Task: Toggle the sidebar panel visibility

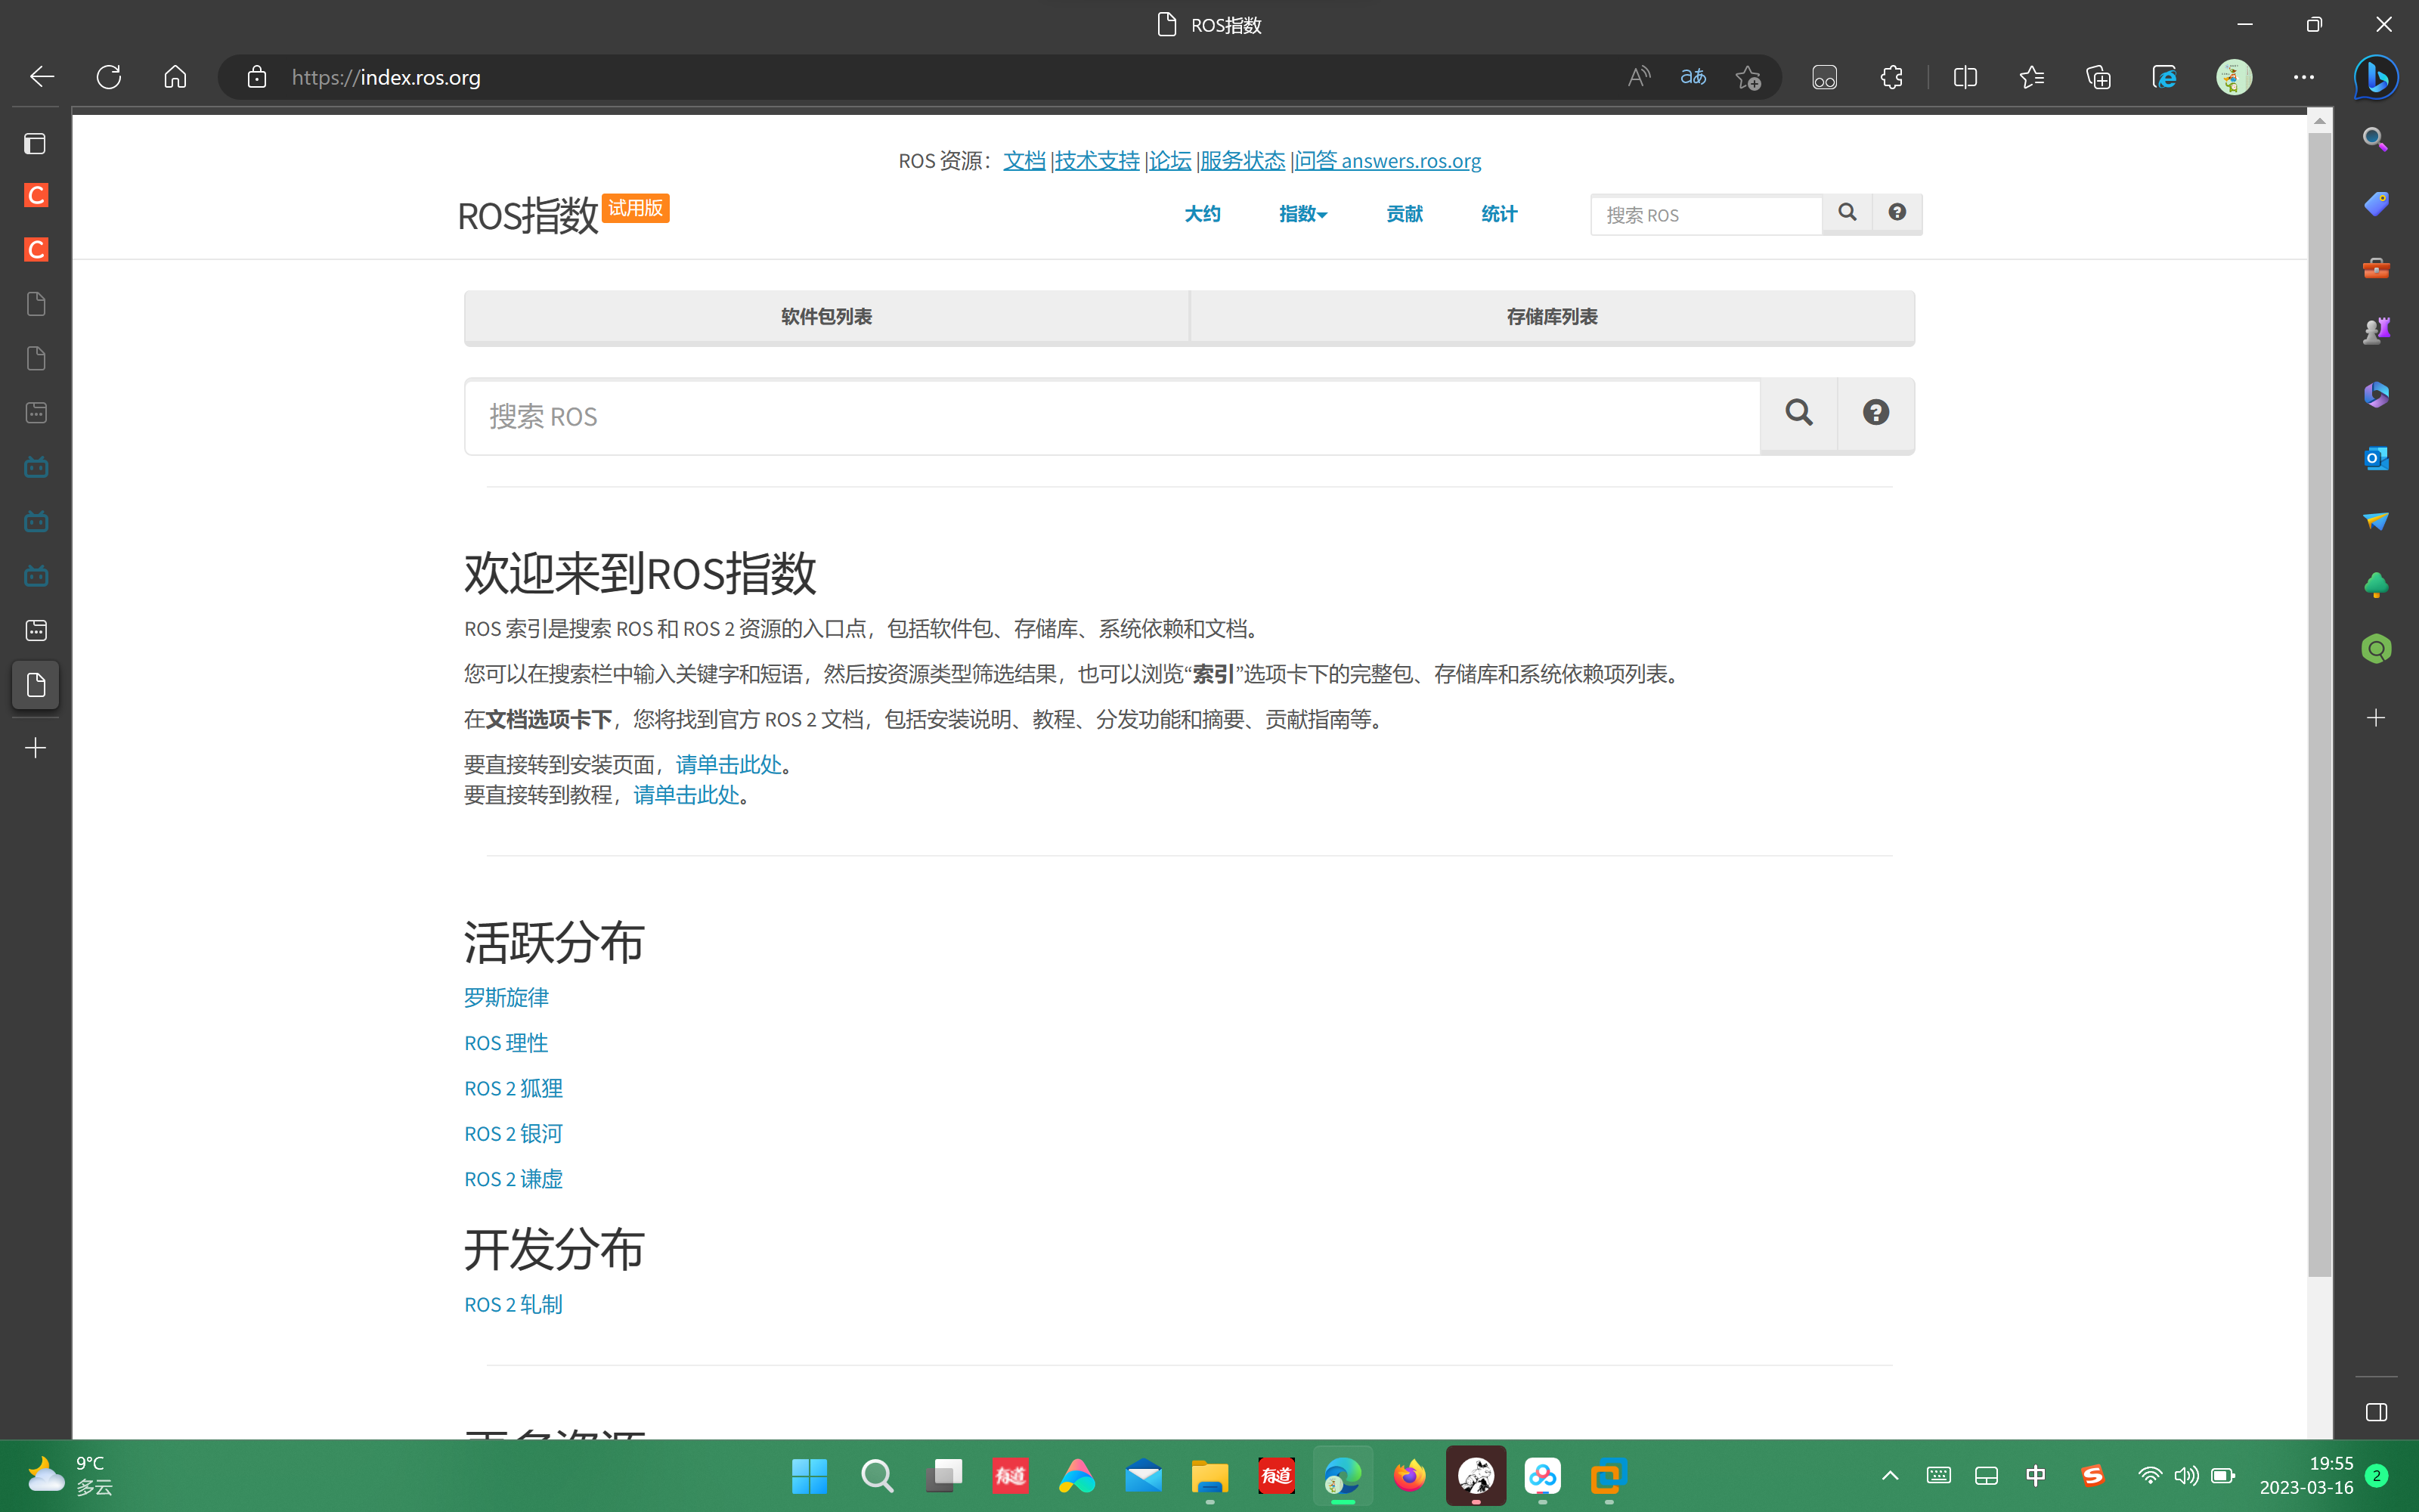Action: (2376, 1412)
